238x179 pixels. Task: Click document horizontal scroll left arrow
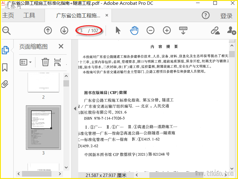(137, 175)
